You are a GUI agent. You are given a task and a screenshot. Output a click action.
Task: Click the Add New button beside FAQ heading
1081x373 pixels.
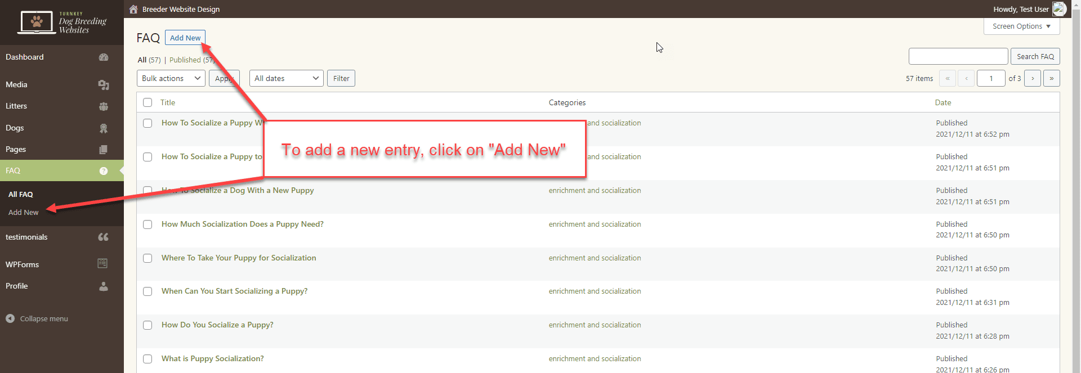[x=185, y=38]
